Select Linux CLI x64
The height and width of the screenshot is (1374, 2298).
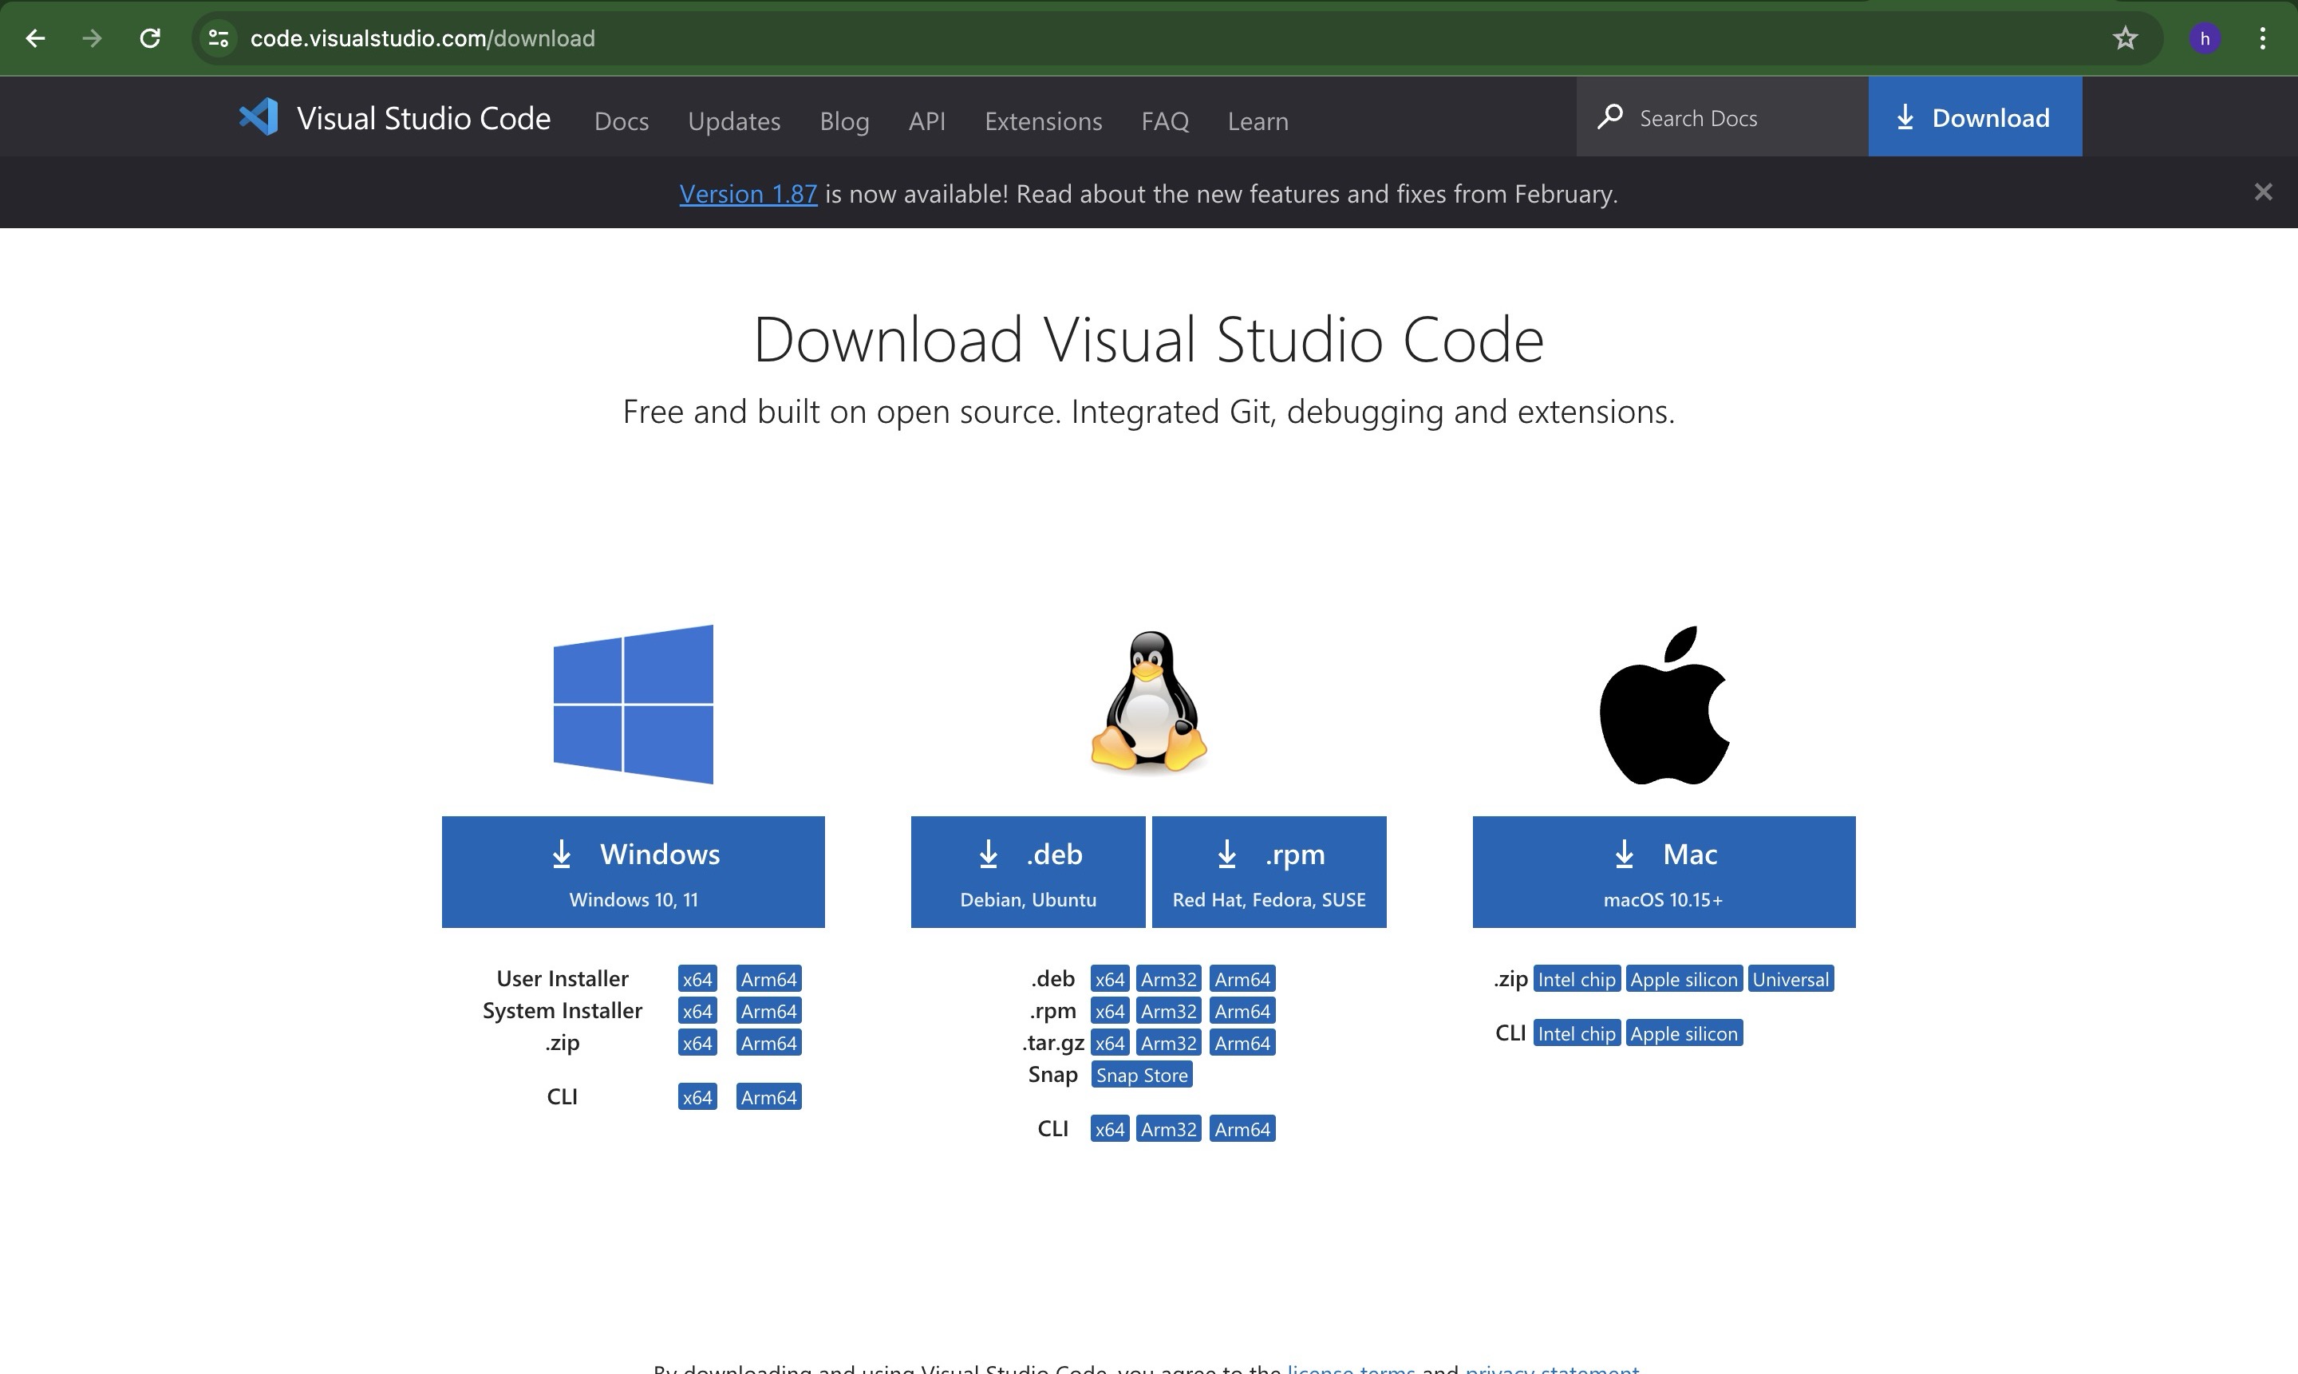click(x=1109, y=1128)
